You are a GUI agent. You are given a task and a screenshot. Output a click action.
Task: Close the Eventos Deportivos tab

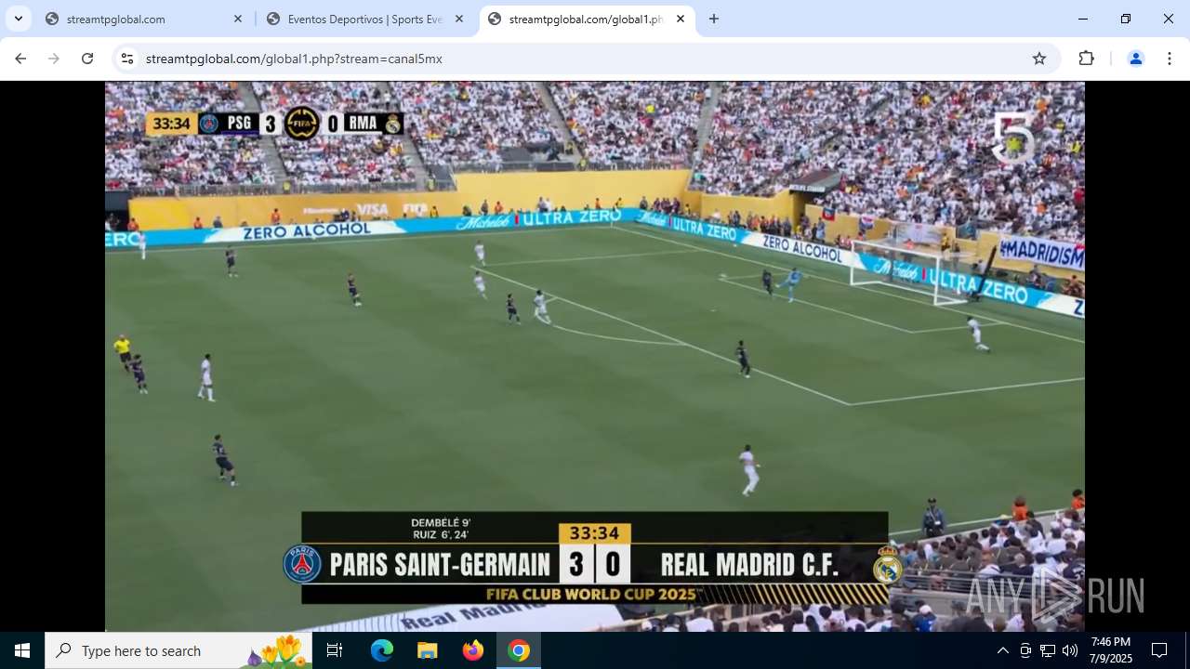459,19
